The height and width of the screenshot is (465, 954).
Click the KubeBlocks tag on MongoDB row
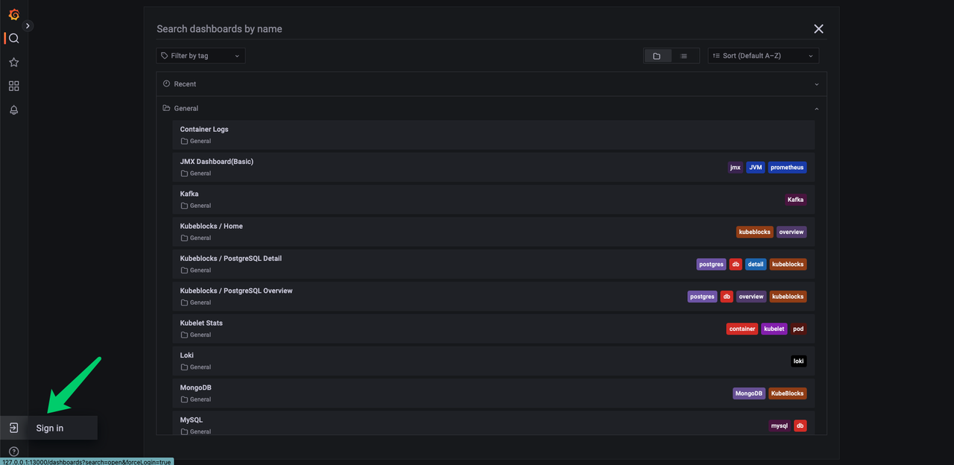788,393
